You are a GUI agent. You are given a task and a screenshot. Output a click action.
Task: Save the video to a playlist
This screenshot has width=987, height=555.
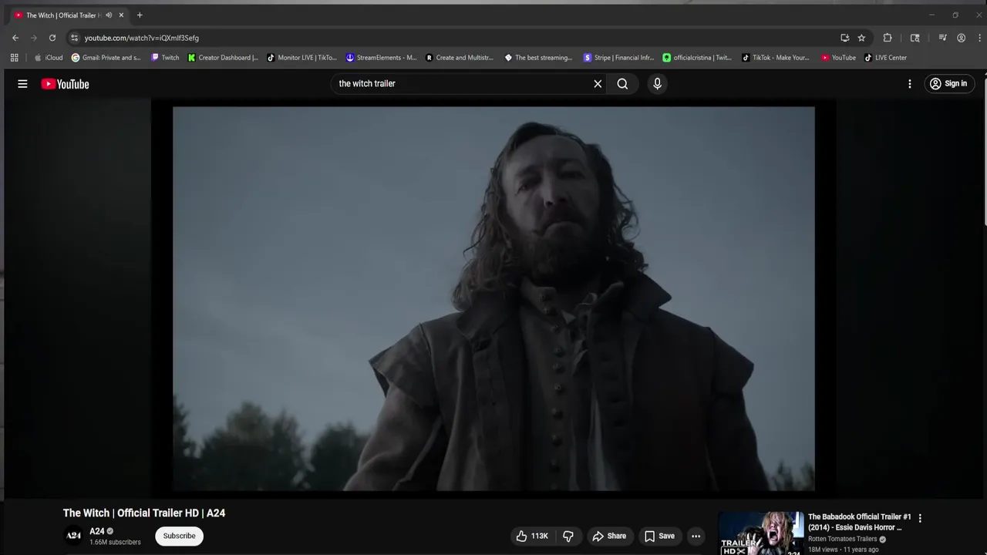[659, 536]
